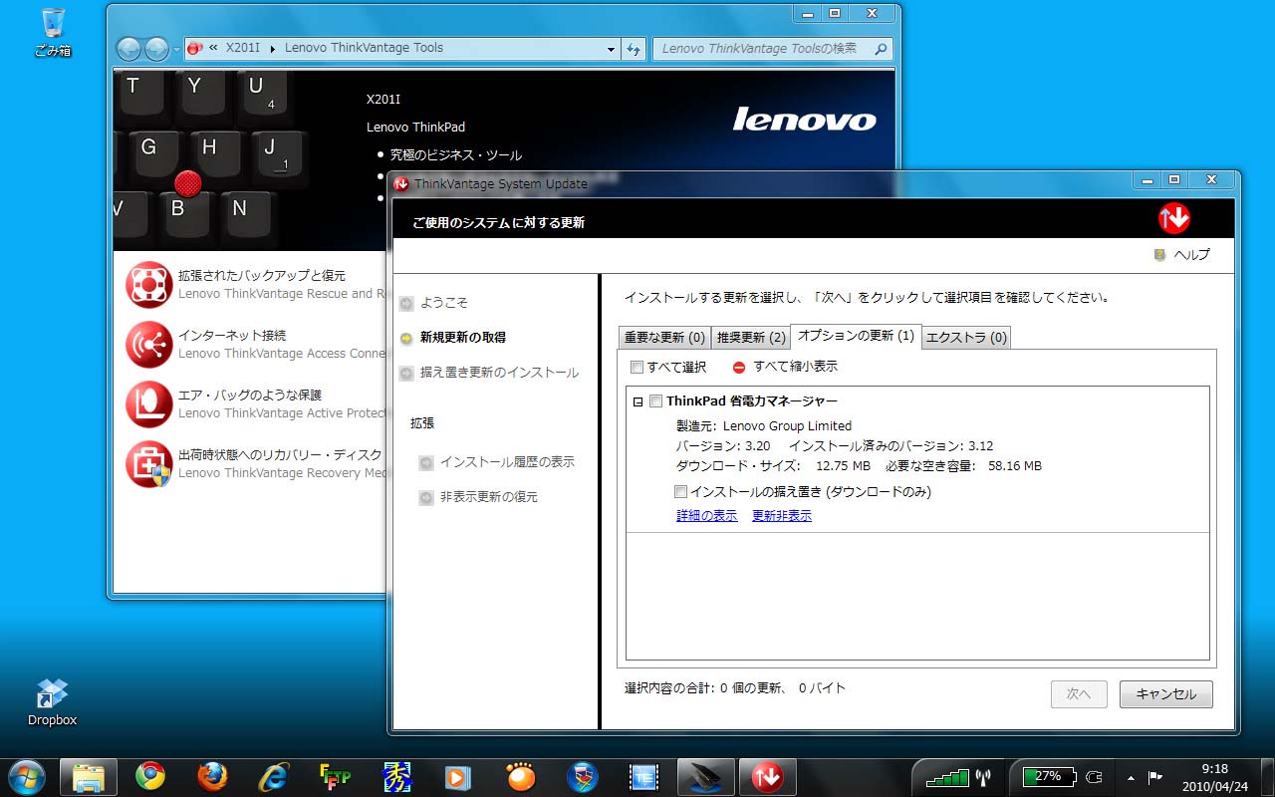Select the オプションの更新 (1) tab
Viewport: 1275px width, 797px height.
[856, 336]
